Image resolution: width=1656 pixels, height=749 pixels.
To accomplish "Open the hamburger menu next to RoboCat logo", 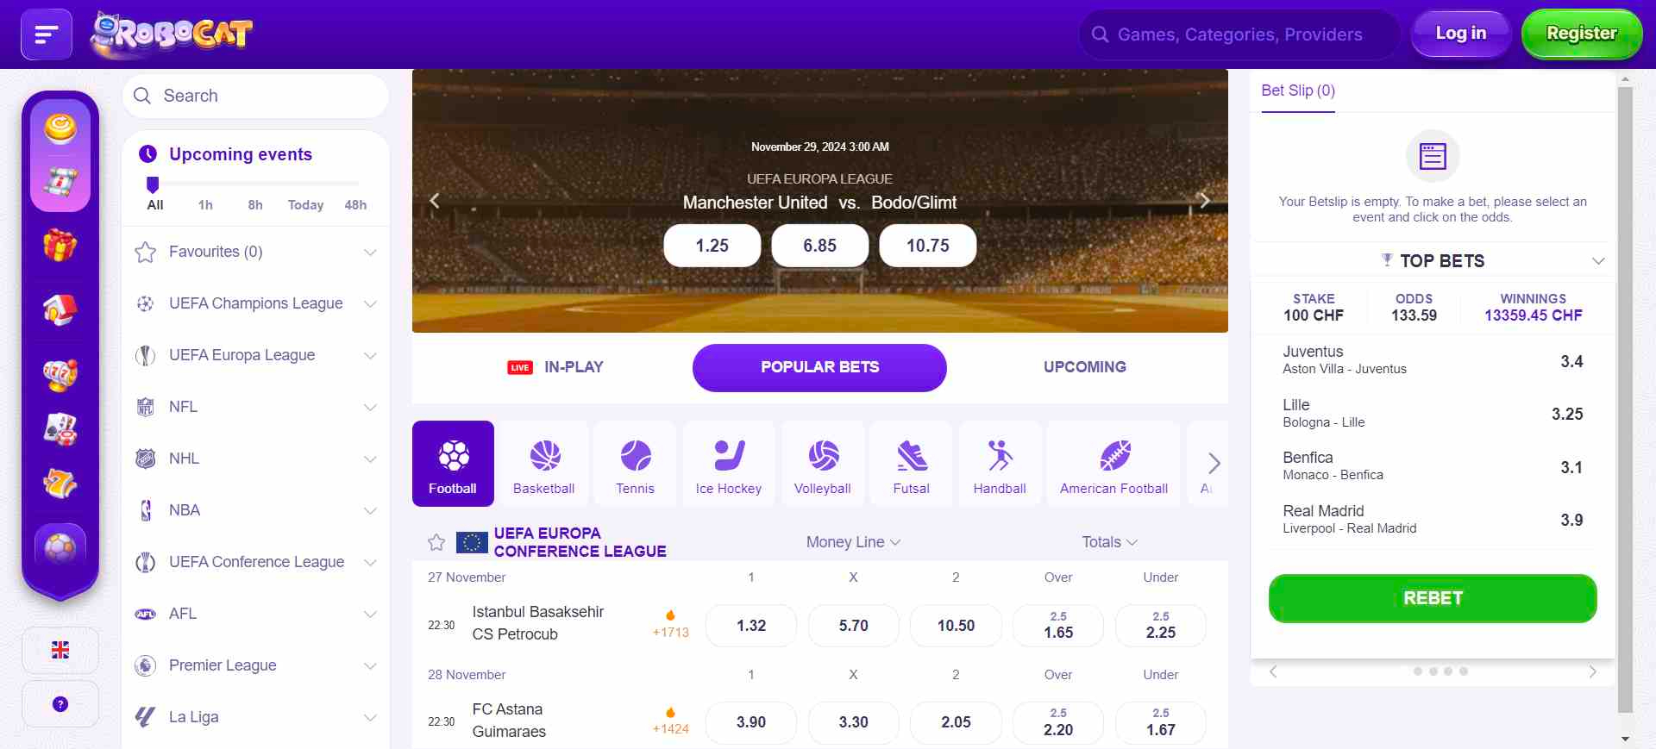I will [47, 34].
